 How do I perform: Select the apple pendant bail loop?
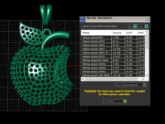(46, 15)
